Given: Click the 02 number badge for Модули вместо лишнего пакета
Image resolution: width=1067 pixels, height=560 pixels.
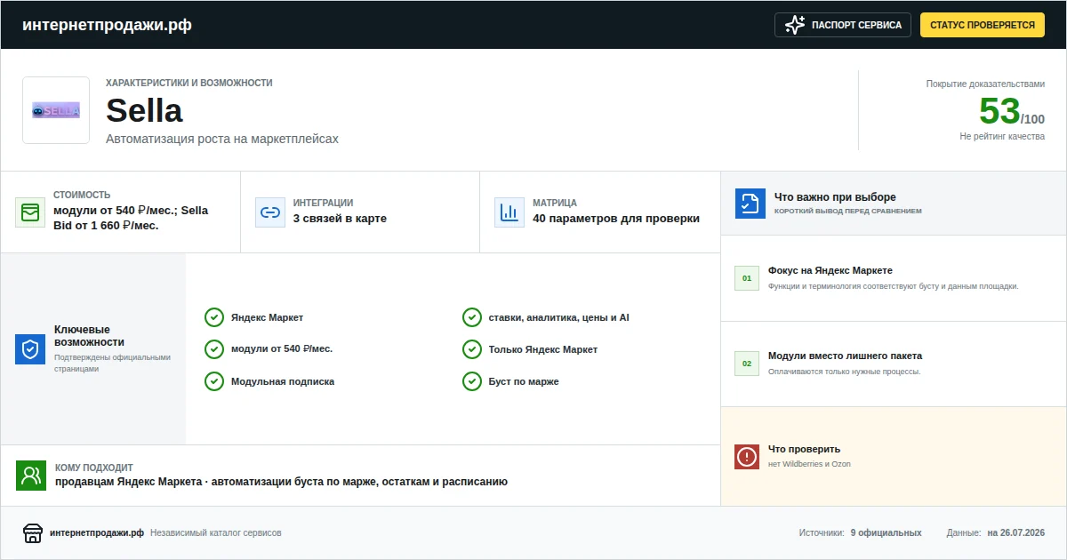Looking at the screenshot, I should point(747,364).
